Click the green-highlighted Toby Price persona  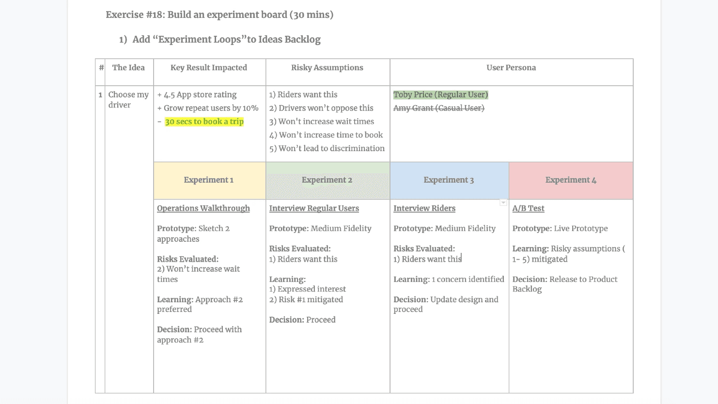coord(440,95)
